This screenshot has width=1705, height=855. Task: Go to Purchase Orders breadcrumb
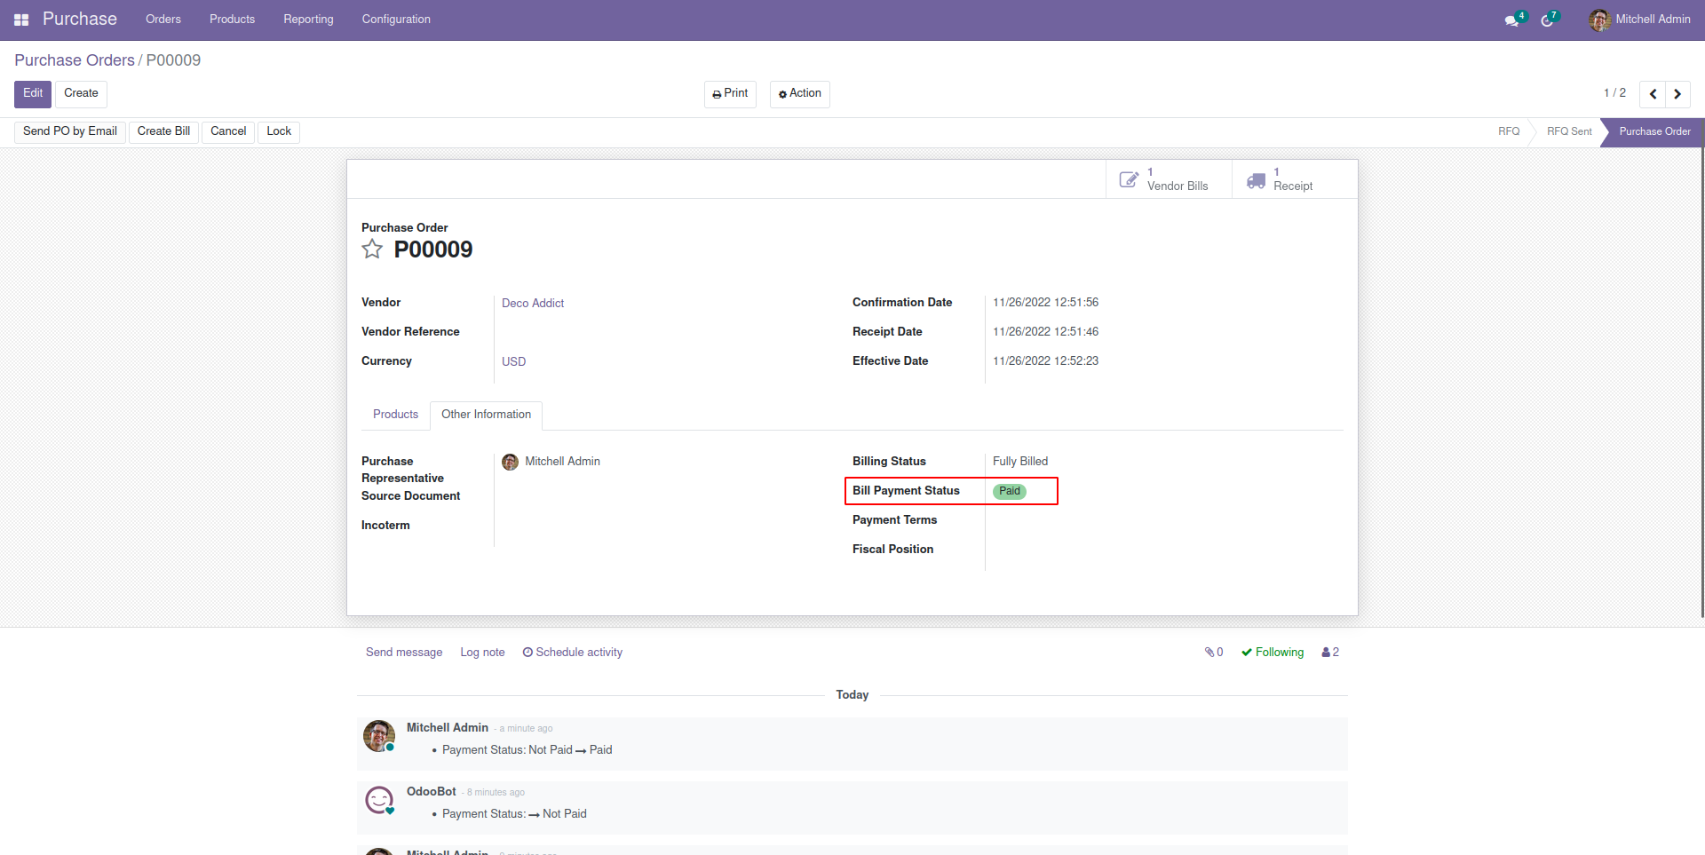[x=75, y=60]
